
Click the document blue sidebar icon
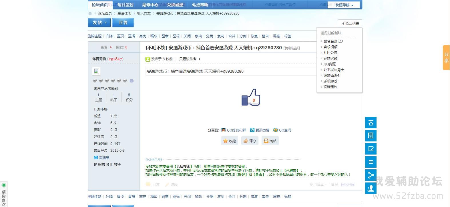click(x=371, y=136)
